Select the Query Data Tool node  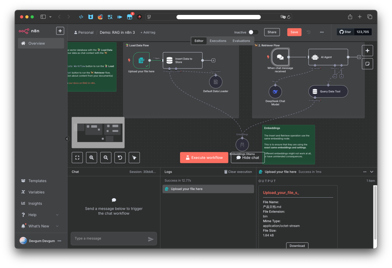click(328, 91)
